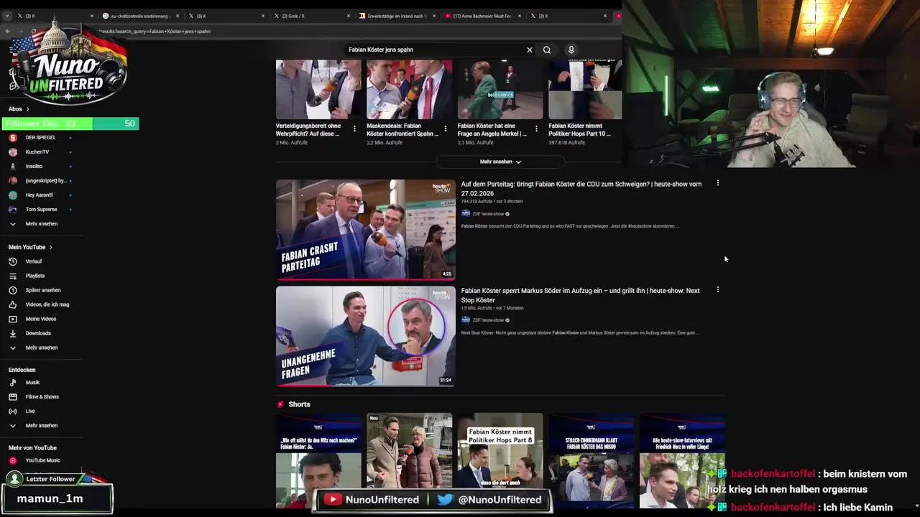The height and width of the screenshot is (517, 920).
Task: Go back with the browser back arrow
Action: 8,31
